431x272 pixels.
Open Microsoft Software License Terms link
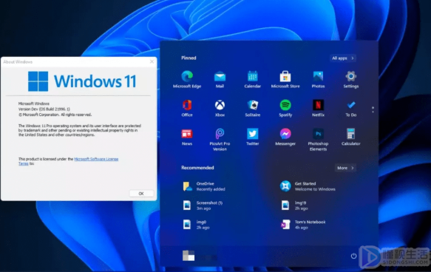click(x=96, y=159)
